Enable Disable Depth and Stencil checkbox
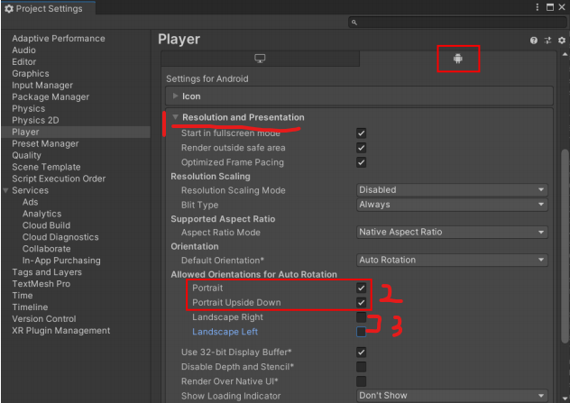Image resolution: width=570 pixels, height=403 pixels. (361, 366)
